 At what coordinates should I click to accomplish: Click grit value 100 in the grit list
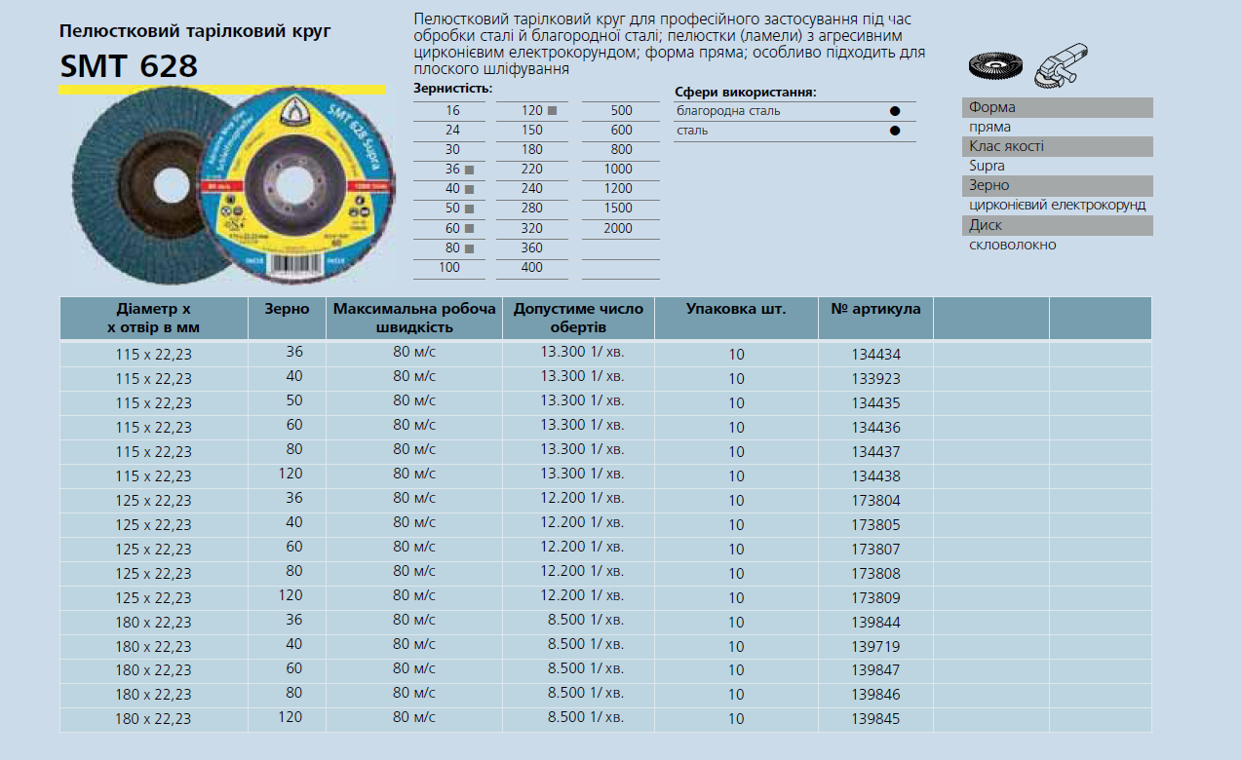[x=449, y=268]
